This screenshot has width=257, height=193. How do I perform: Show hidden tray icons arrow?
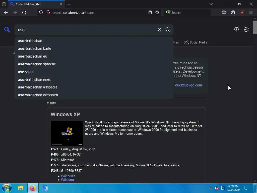click(x=210, y=188)
